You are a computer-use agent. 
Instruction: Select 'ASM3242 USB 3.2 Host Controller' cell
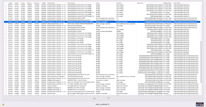tap(77, 80)
